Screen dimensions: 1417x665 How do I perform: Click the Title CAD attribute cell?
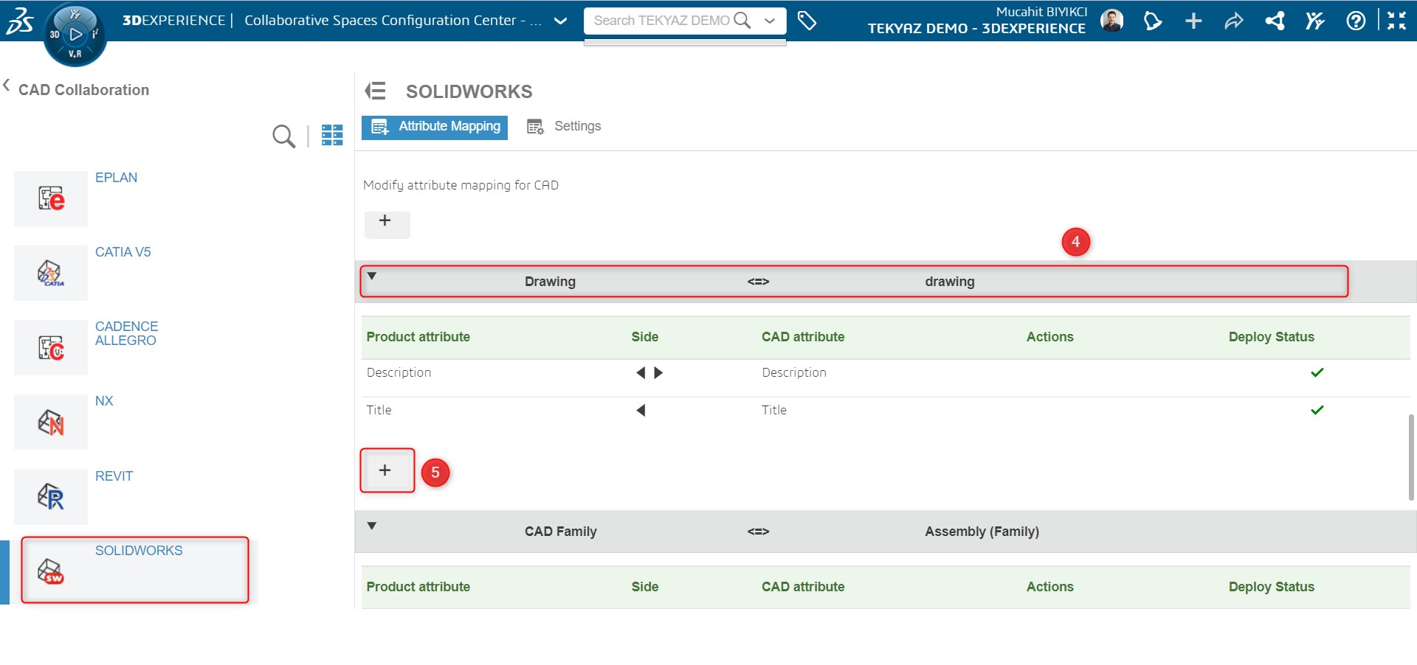pyautogui.click(x=774, y=411)
